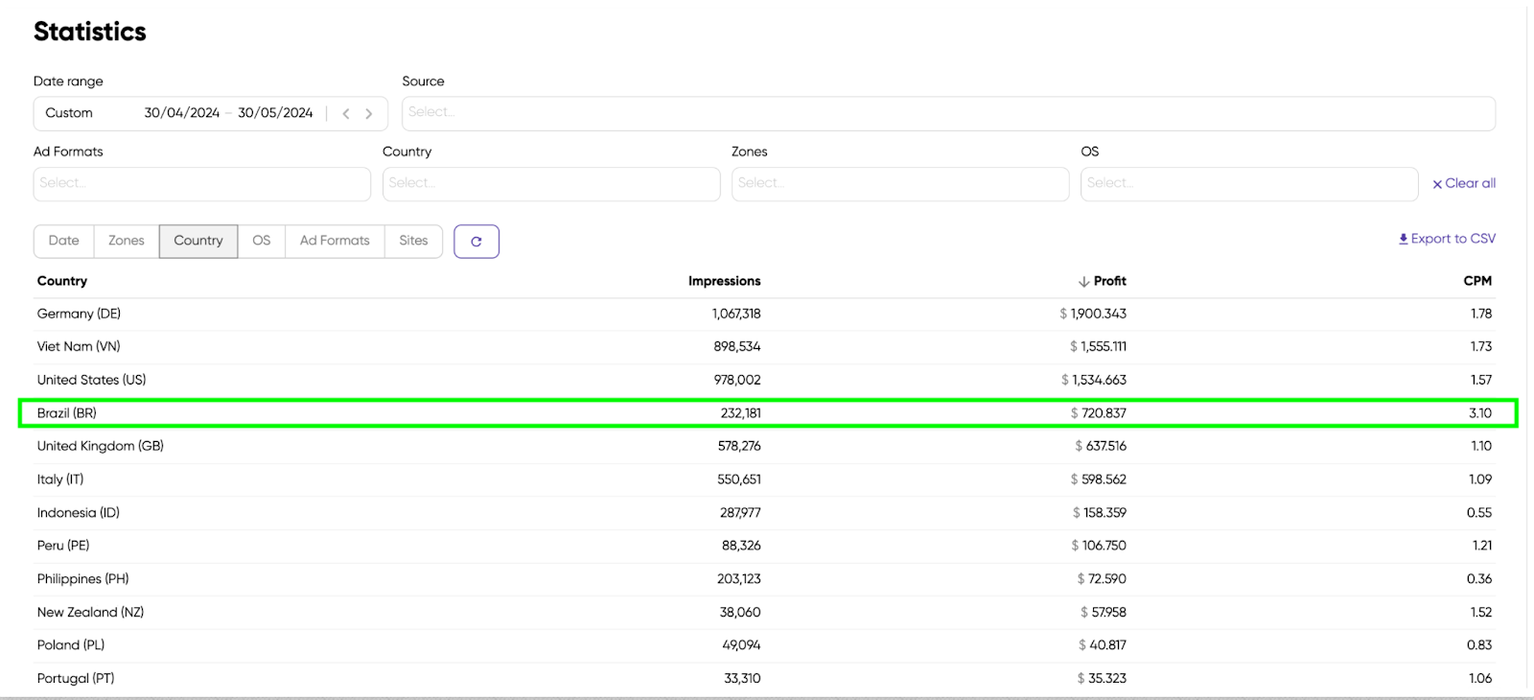Switch to the Date tab
This screenshot has height=700, width=1534.
(x=64, y=241)
